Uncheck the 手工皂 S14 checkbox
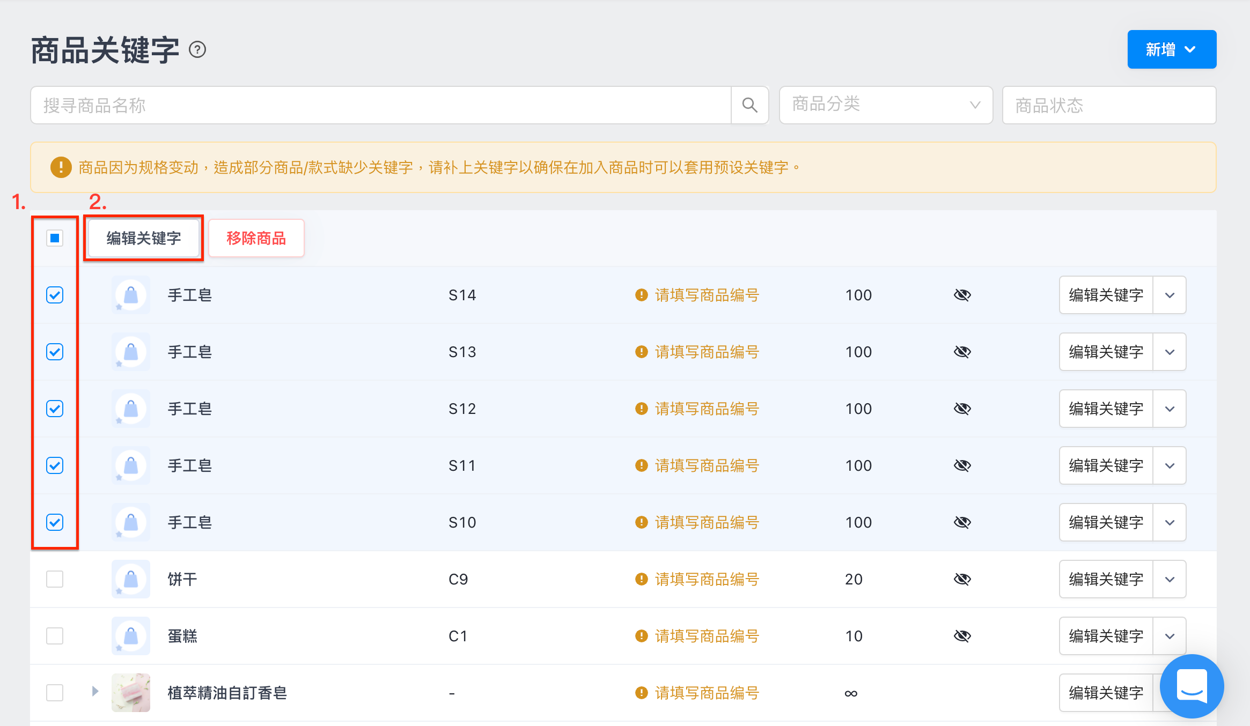Image resolution: width=1250 pixels, height=726 pixels. [x=55, y=295]
